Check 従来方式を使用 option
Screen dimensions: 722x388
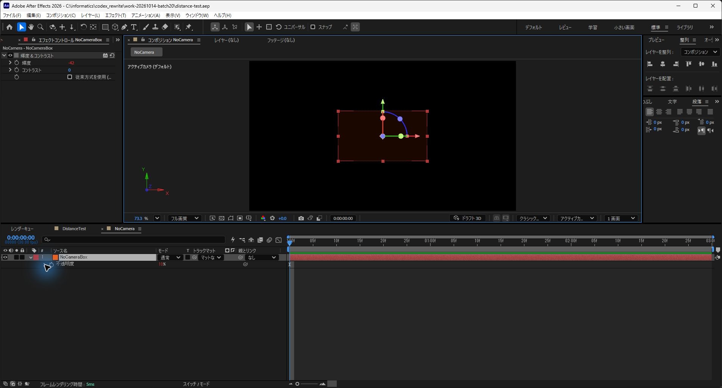[70, 77]
